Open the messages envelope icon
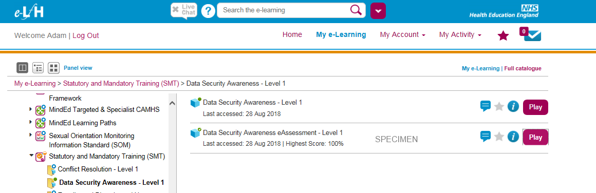This screenshot has height=193, width=596. (531, 34)
